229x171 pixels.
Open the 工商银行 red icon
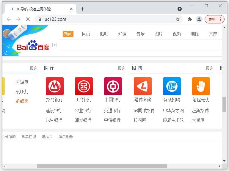coord(84,86)
